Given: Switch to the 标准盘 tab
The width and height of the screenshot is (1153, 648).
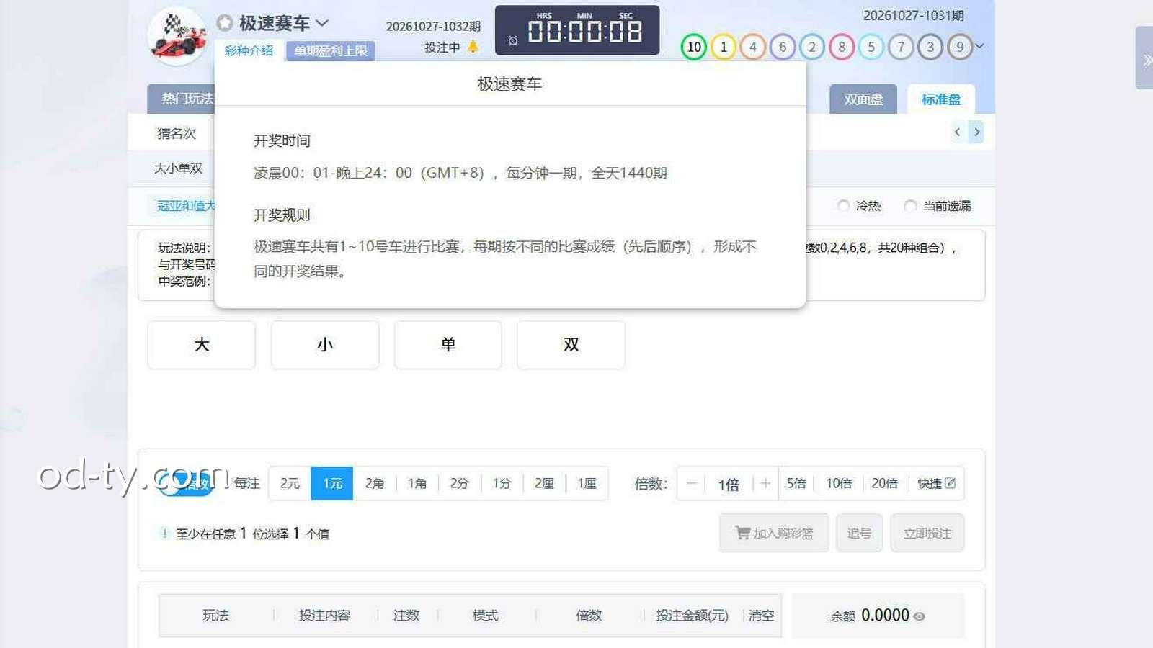Looking at the screenshot, I should (x=941, y=99).
